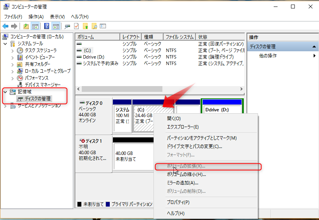Select システム ツール in the tree
319x220 pixels.
(30, 44)
